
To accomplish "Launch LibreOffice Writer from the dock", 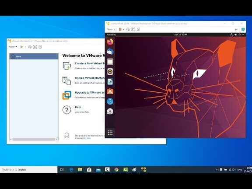I will [x=110, y=82].
